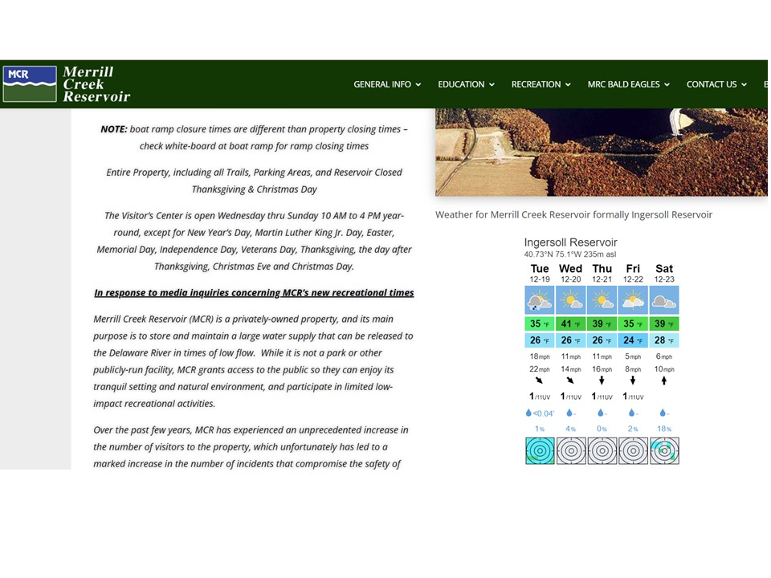The width and height of the screenshot is (771, 578).
Task: Click the 40.73°N 75.1°W 235m asl coordinates
Action: (x=570, y=254)
